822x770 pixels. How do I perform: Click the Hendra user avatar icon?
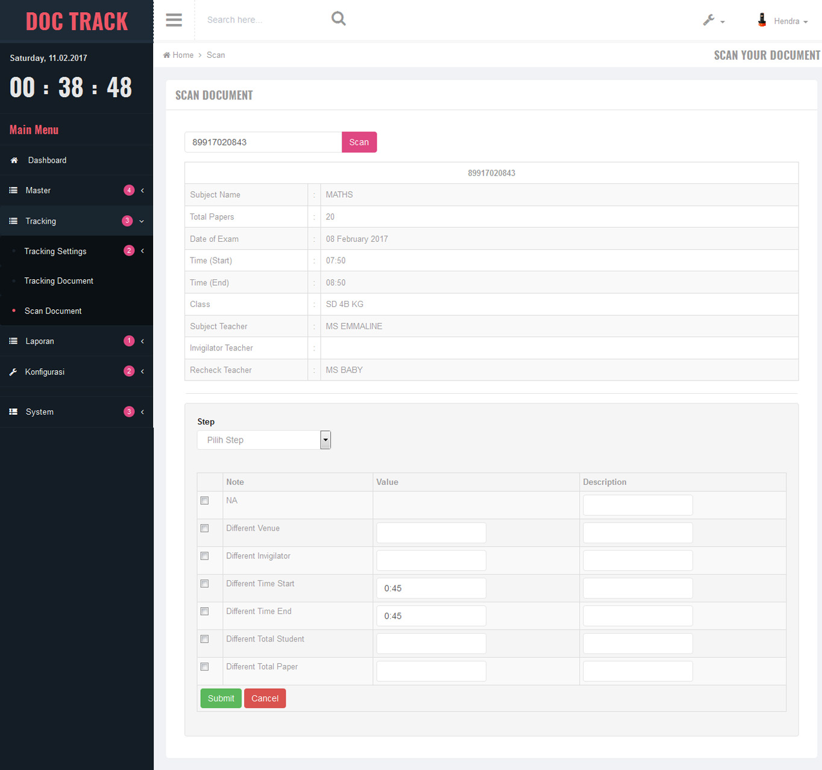[x=762, y=21]
